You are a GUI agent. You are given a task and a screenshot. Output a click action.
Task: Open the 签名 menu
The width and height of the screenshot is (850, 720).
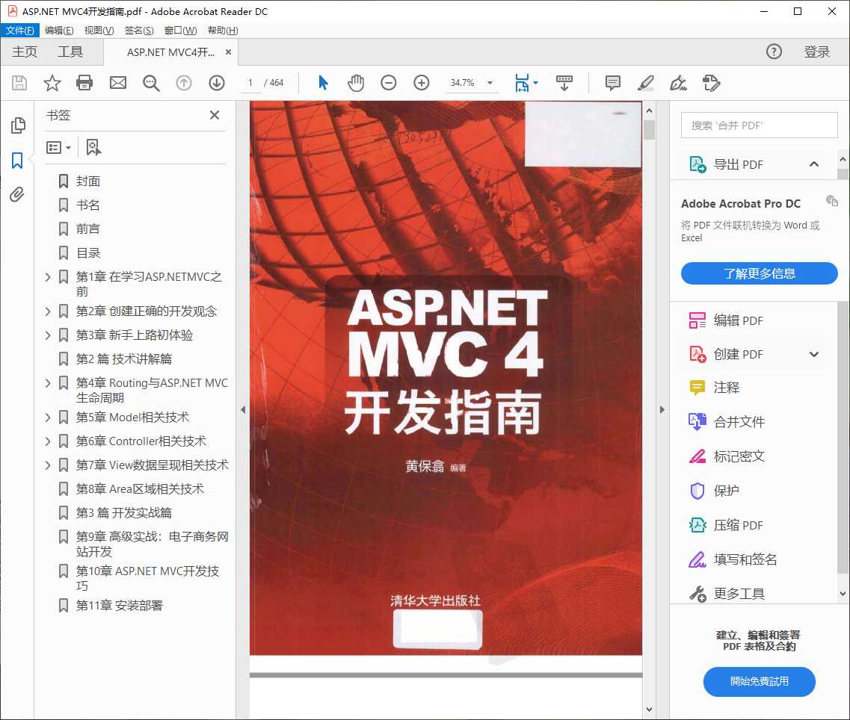tap(139, 31)
